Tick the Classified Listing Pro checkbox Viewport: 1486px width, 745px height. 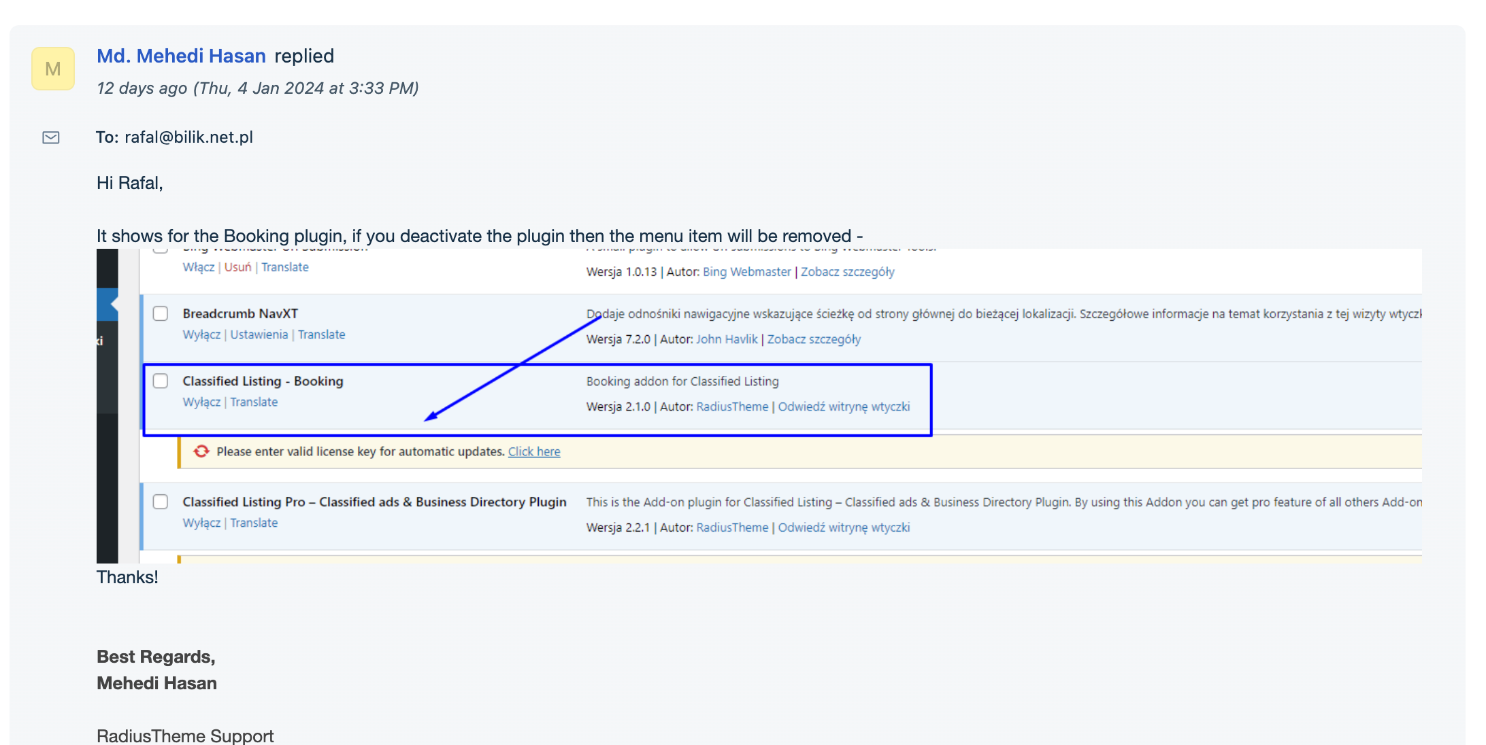click(161, 502)
